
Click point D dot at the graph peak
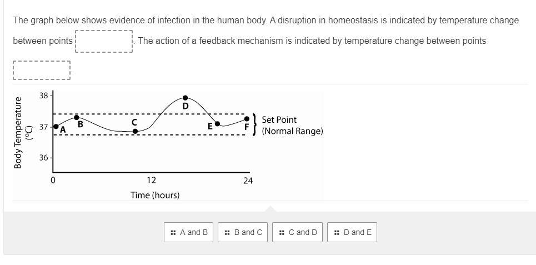pos(186,98)
